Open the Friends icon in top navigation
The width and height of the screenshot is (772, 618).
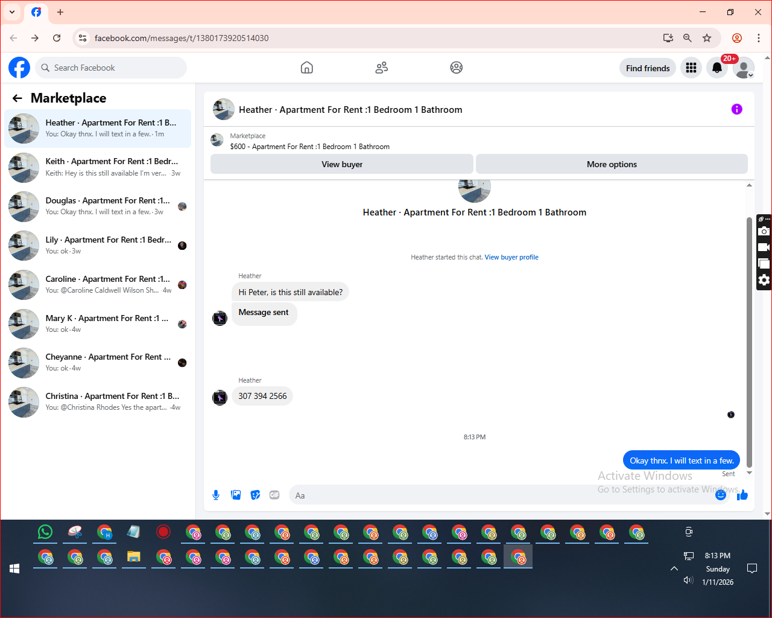pos(382,68)
